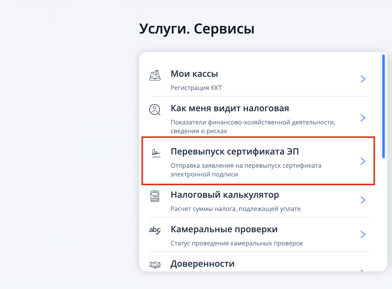Click description Отправка заявления на перевыпуск сертификата

tap(246, 166)
